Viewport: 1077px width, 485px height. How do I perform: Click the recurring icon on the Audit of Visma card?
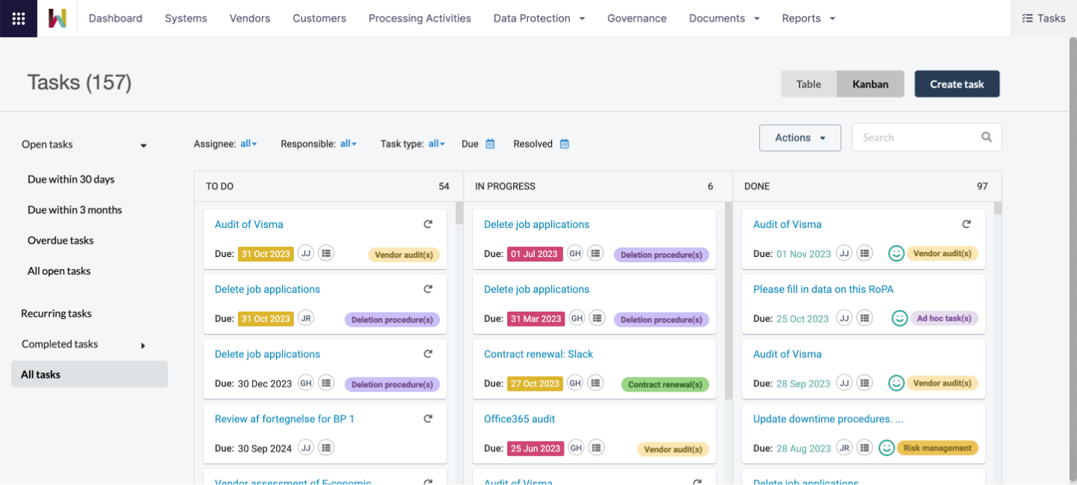(428, 223)
